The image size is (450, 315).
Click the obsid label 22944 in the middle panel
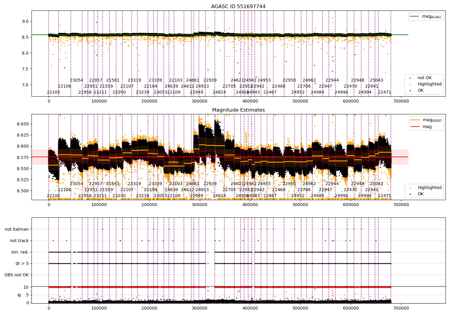pos(332,184)
